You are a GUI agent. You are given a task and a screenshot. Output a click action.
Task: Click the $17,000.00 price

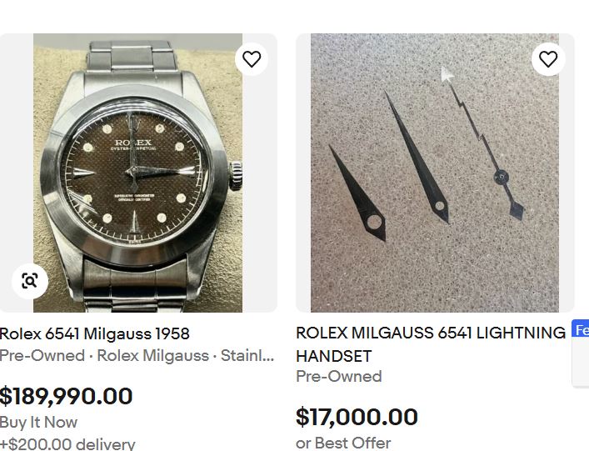click(x=357, y=417)
